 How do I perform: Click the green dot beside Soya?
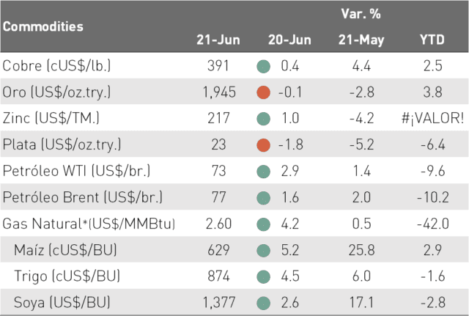click(264, 303)
